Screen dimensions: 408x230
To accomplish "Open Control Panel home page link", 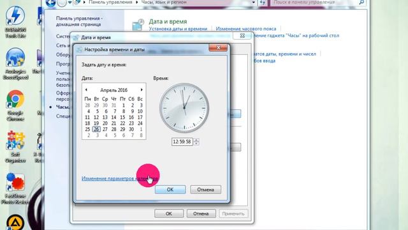I will click(x=79, y=21).
